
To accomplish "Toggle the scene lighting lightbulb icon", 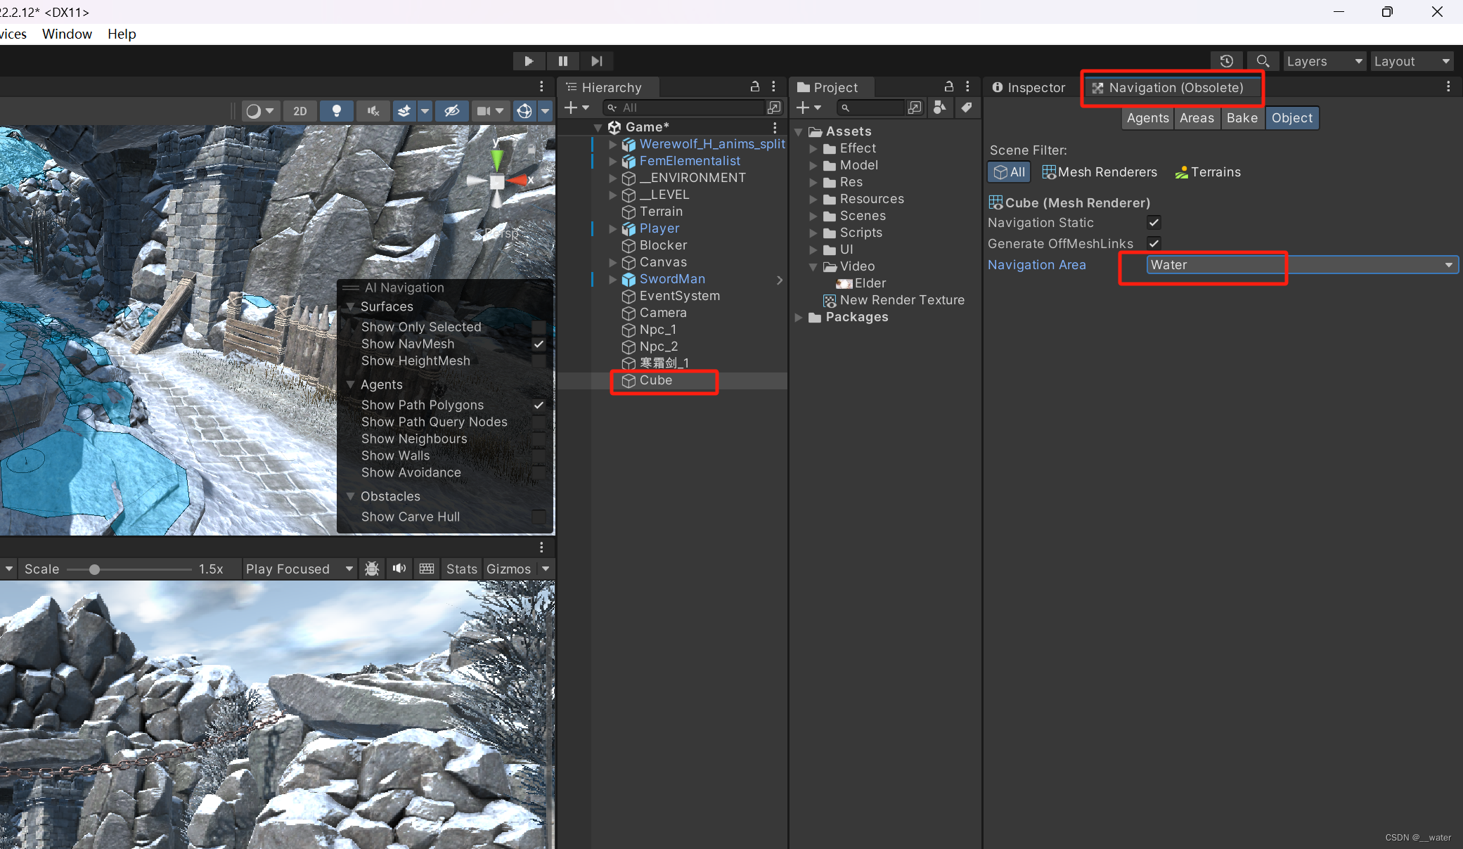I will point(336,110).
